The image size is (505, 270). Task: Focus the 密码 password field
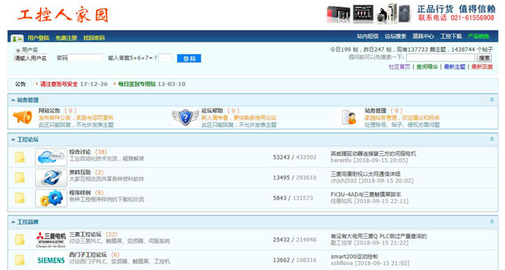coord(85,58)
